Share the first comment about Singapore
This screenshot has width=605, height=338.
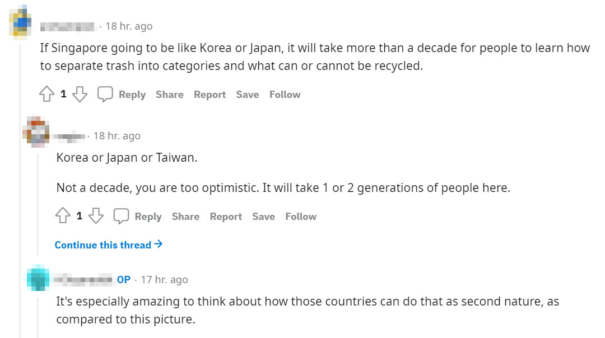coord(170,95)
